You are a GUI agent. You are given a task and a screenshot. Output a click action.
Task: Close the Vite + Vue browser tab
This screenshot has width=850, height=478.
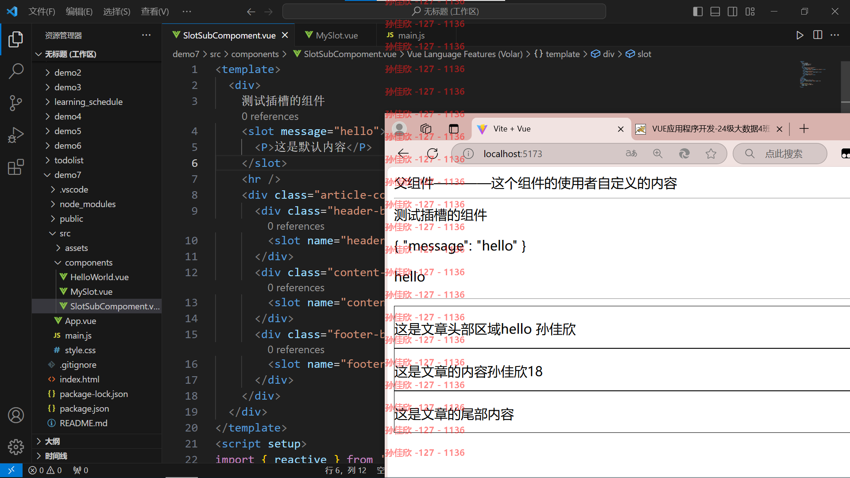(621, 129)
